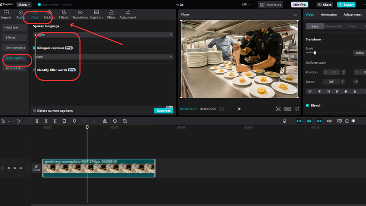Open the Stickers panel
366x206 pixels.
pos(49,14)
